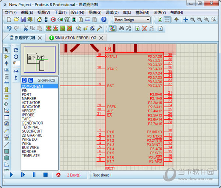
Task: Click the Save project icon
Action: (23, 20)
